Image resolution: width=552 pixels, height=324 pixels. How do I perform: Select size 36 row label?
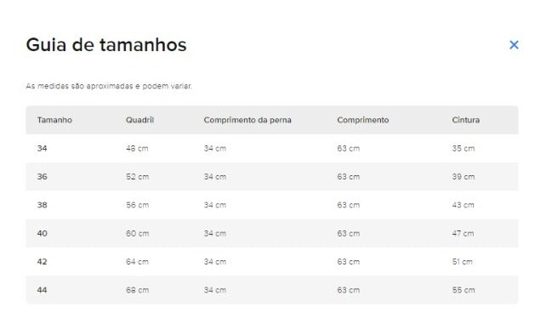point(43,177)
